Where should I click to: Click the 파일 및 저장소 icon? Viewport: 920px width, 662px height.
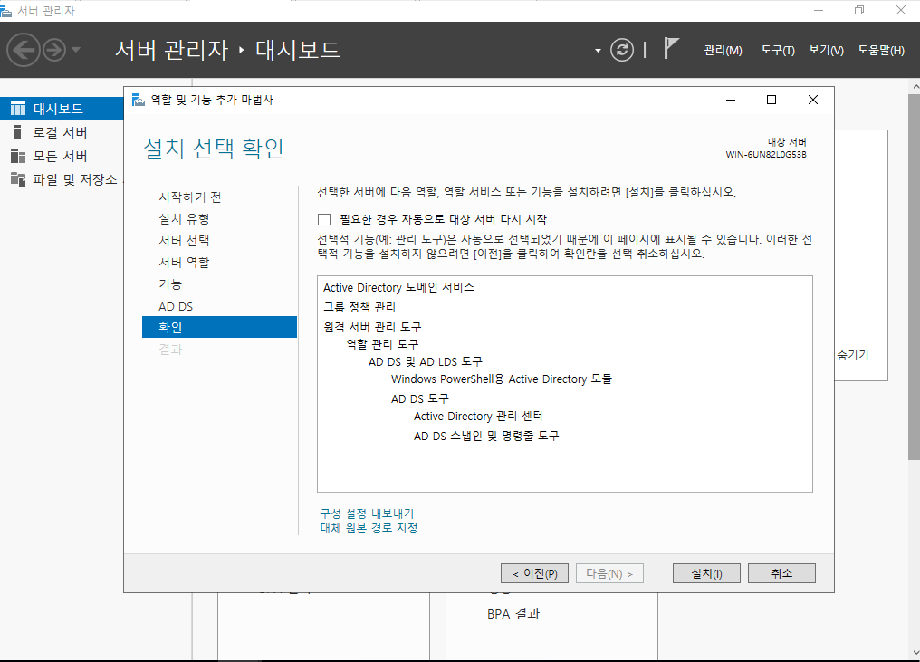pyautogui.click(x=18, y=179)
